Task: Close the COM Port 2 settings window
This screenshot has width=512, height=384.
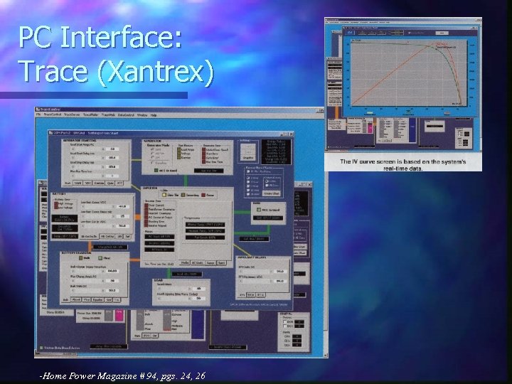Action: (x=291, y=134)
